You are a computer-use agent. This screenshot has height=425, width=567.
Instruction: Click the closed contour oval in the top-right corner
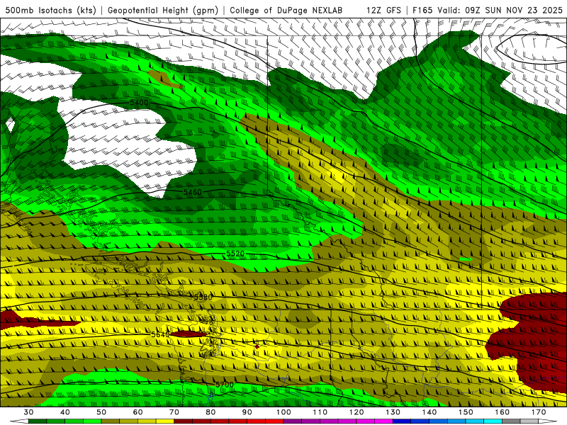point(532,49)
